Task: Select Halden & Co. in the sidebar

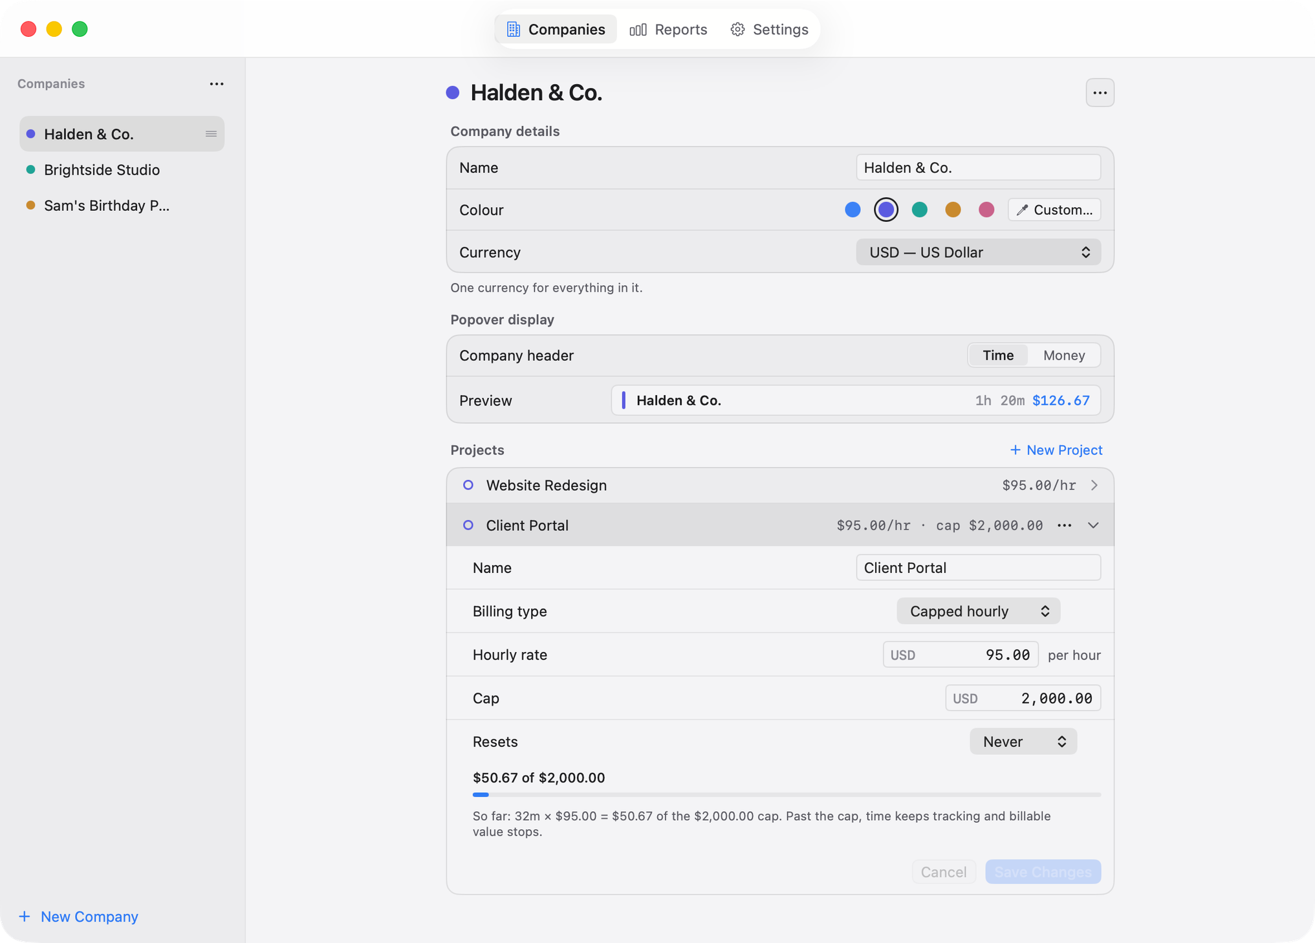Action: point(122,134)
